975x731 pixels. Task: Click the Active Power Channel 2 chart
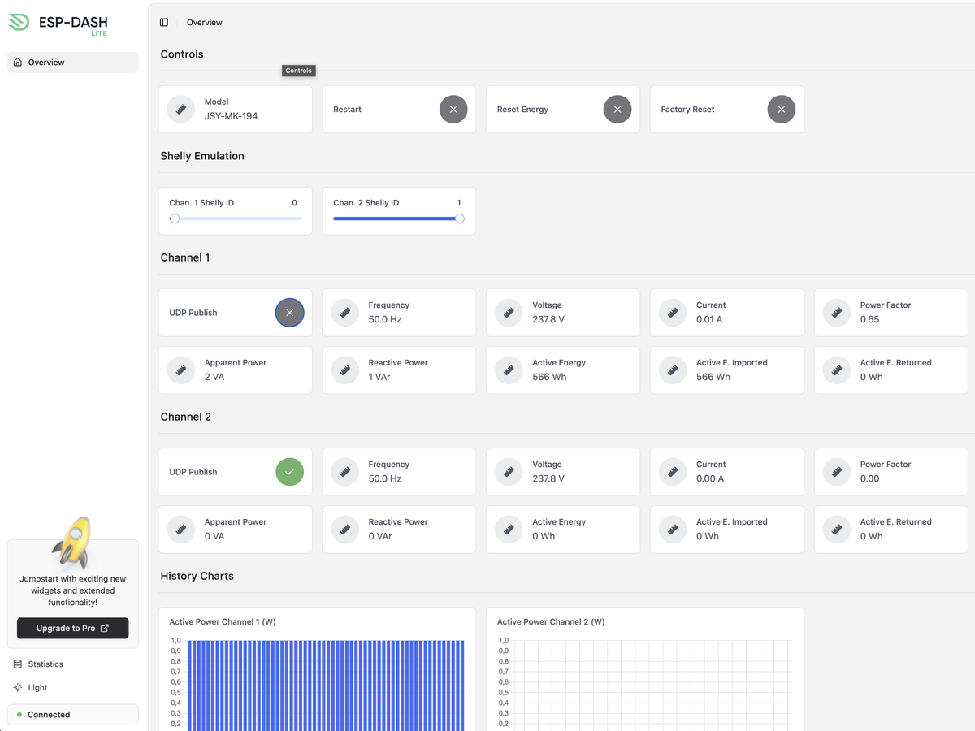pos(645,669)
